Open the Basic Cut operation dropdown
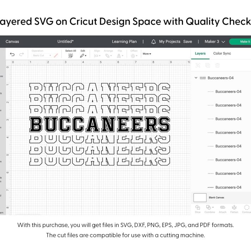The width and height of the screenshot is (251, 251). coord(42,55)
